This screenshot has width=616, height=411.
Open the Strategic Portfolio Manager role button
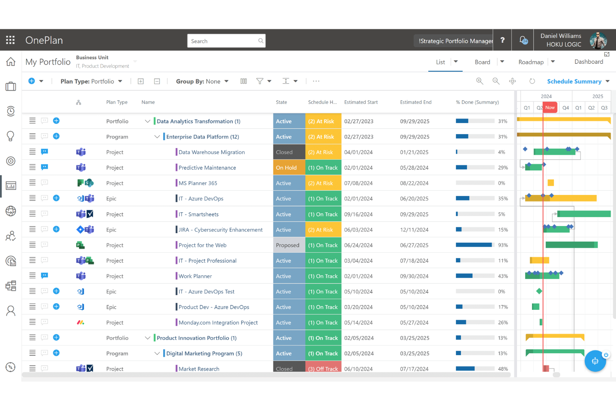pyautogui.click(x=454, y=40)
